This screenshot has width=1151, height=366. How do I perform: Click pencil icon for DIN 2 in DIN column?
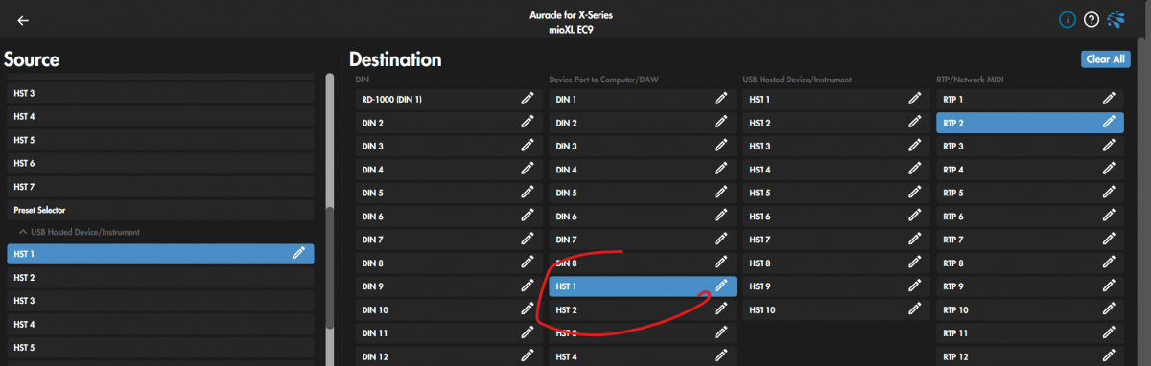528,123
